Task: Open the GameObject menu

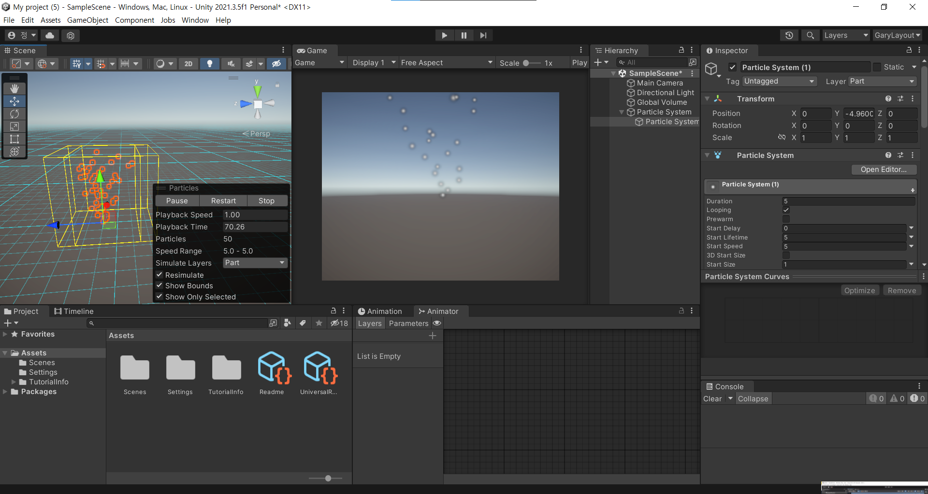Action: 87,20
